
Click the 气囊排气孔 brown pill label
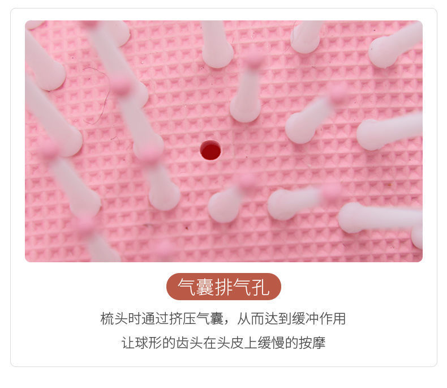224,287
